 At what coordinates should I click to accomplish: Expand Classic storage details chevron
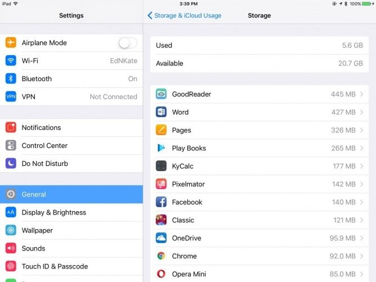(361, 220)
